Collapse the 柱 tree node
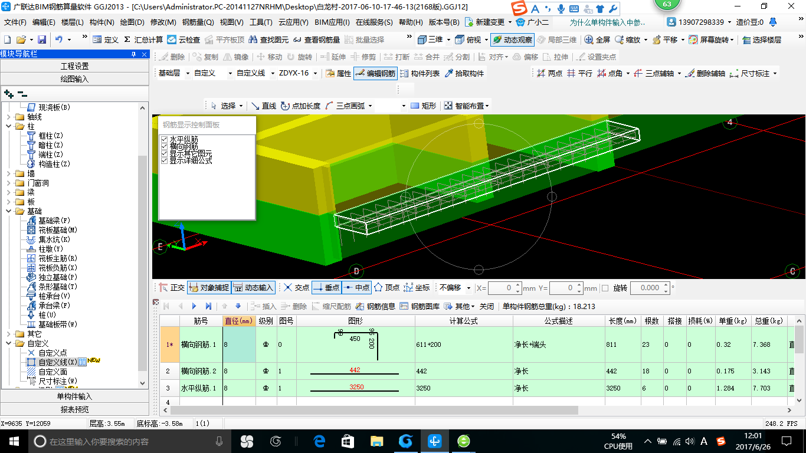This screenshot has width=806, height=453. pos(8,126)
